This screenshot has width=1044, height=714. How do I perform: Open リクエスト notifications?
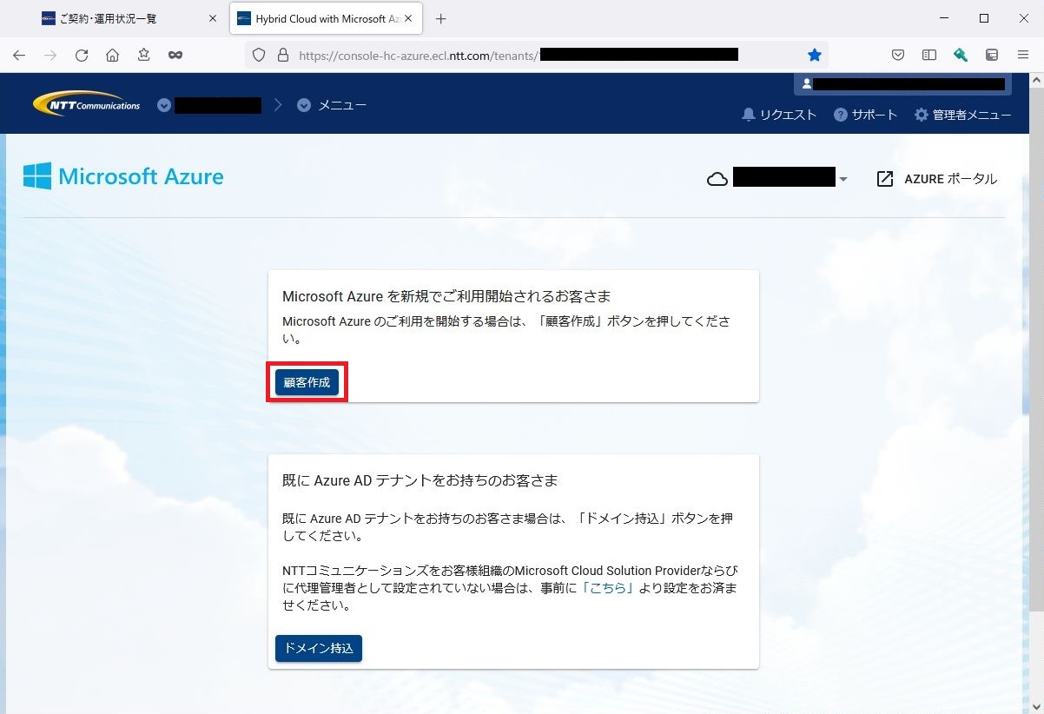click(779, 115)
